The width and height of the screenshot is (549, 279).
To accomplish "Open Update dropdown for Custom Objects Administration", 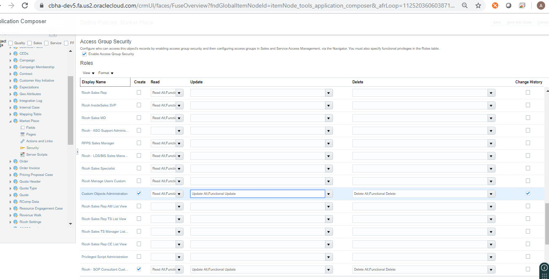I will (x=329, y=194).
